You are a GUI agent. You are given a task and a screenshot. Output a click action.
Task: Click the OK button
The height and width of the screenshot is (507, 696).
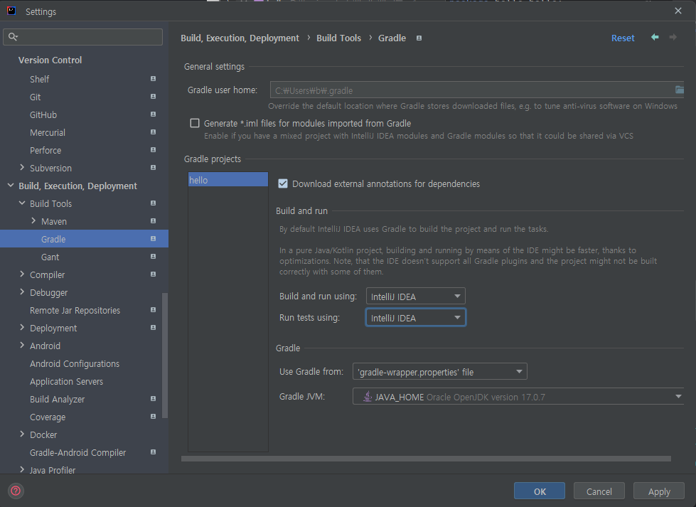[540, 491]
